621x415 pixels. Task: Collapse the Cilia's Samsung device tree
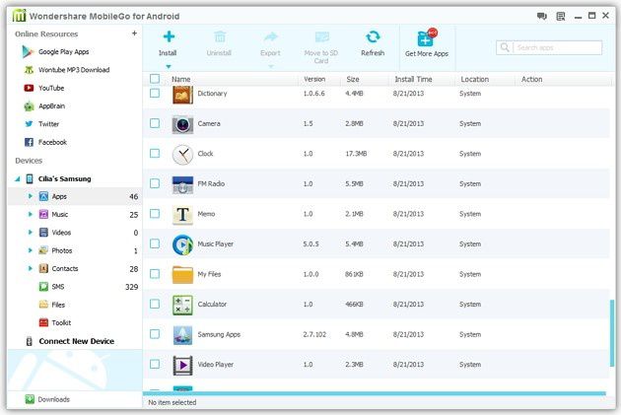point(18,179)
